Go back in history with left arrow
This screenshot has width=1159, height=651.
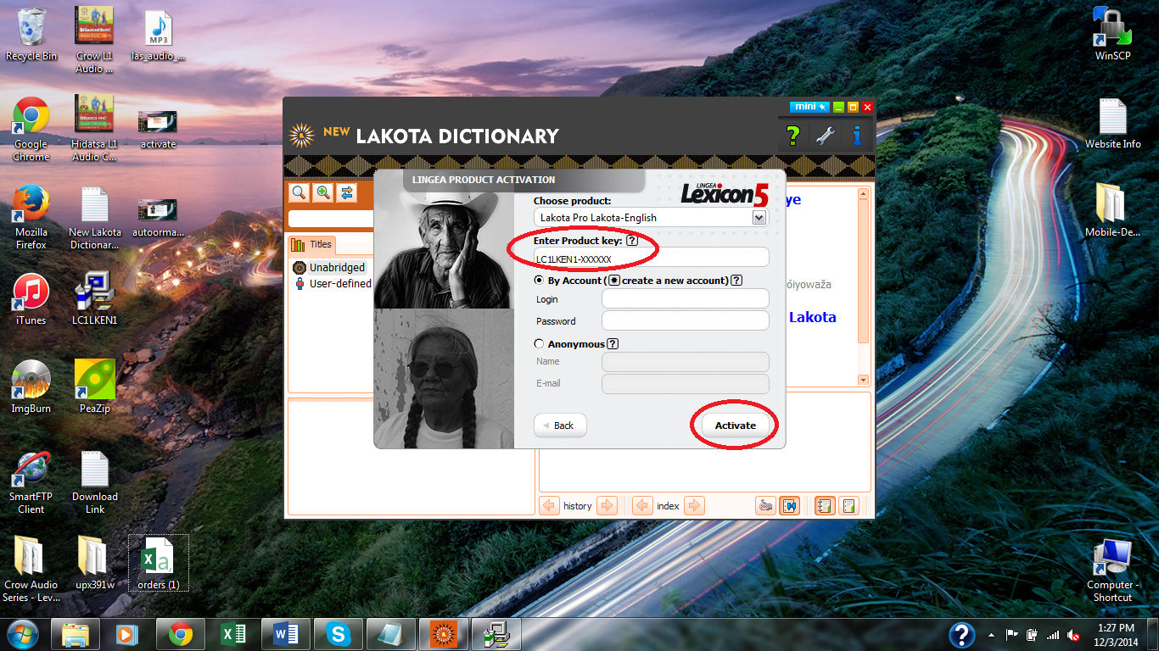pyautogui.click(x=550, y=506)
